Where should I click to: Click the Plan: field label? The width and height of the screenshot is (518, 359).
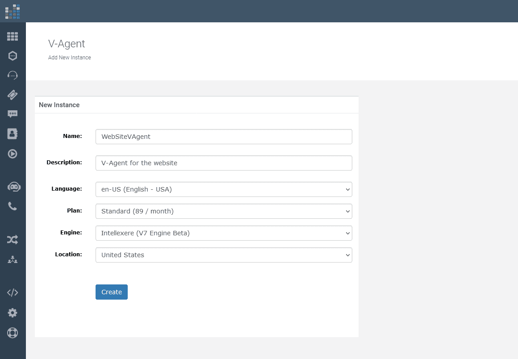pyautogui.click(x=74, y=211)
